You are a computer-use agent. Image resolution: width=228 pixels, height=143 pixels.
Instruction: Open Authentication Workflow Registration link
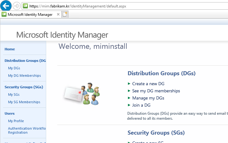27,131
